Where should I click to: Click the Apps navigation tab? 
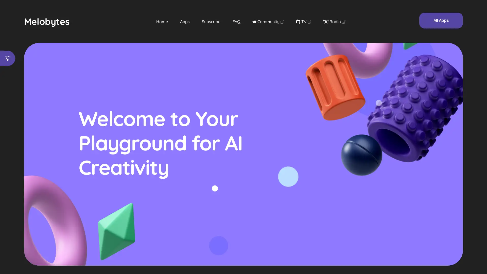click(185, 21)
